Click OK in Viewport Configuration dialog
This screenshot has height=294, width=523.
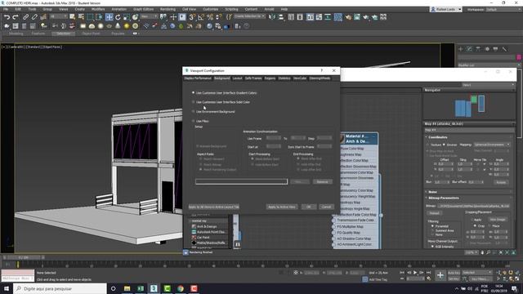(309, 207)
